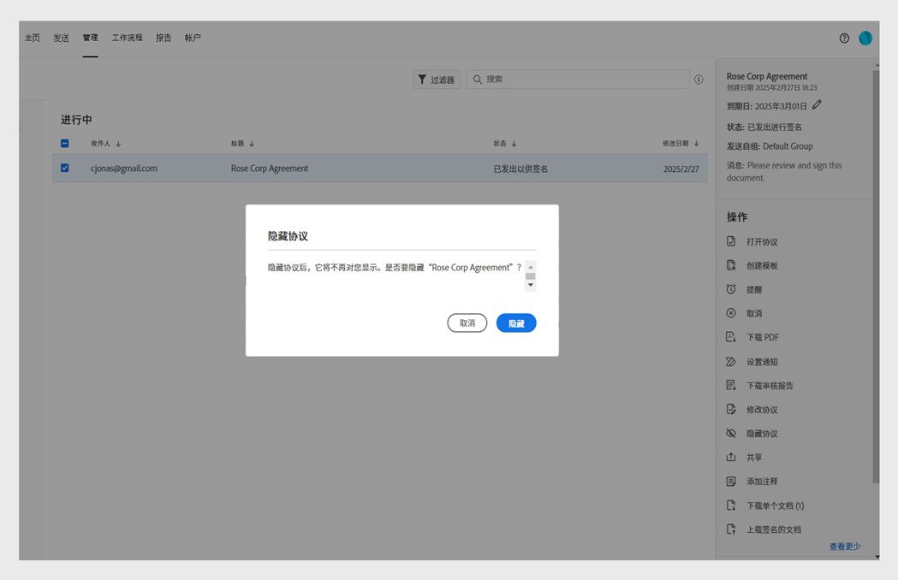
Task: Download PDF using the 下载 PDF icon
Action: click(731, 337)
